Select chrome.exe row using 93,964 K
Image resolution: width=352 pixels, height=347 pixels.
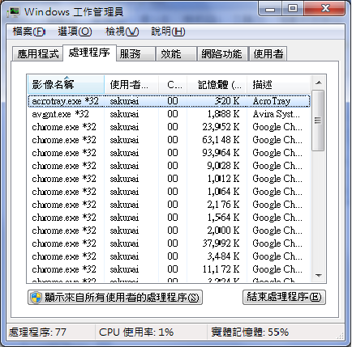169,153
